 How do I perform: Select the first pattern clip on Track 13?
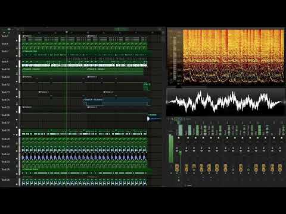click(x=70, y=95)
